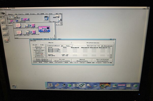Click the results list down scroll arrow
Viewport: 153px width, 101px height.
tap(111, 57)
